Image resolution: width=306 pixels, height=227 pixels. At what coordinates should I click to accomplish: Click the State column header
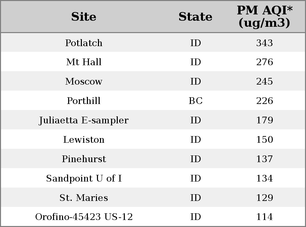(195, 17)
